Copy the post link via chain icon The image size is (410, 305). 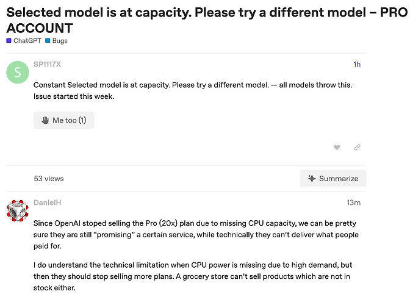(x=357, y=148)
